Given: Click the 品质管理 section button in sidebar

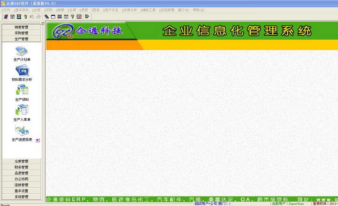Looking at the screenshot, I should coord(21,173).
